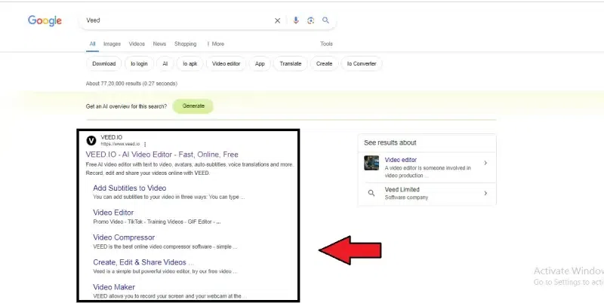This screenshot has width=604, height=303.
Task: Click snippet Veed is a simple but powerful video editor
Action: pyautogui.click(x=165, y=271)
